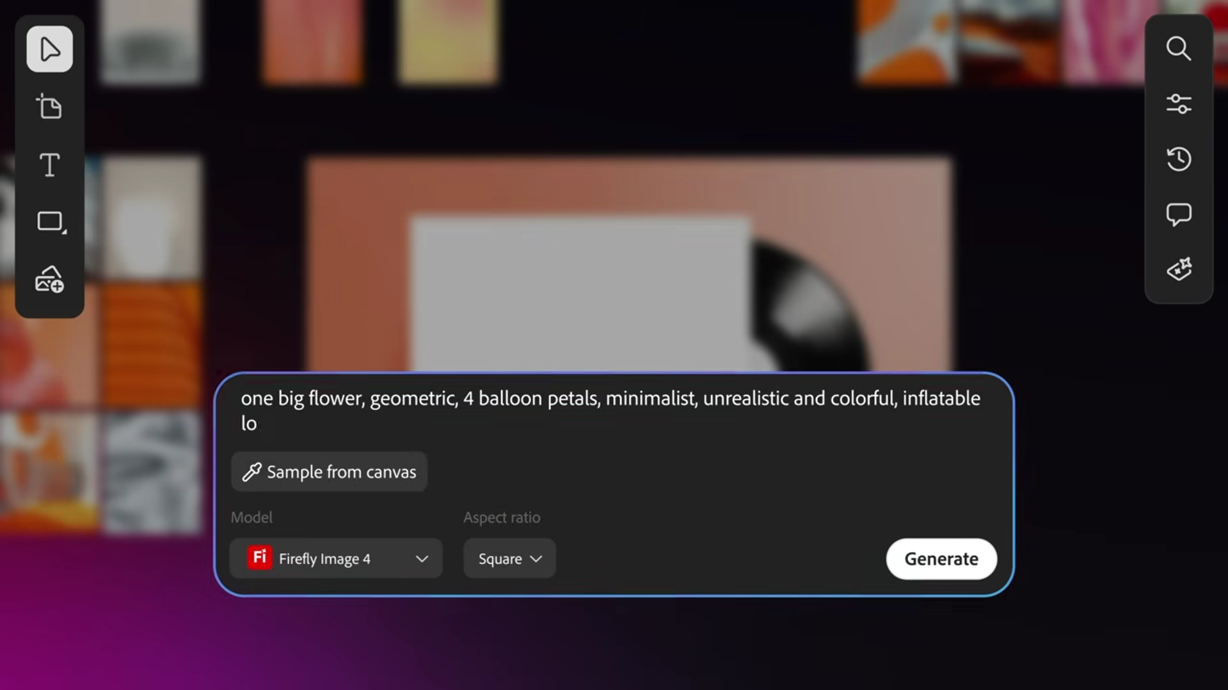Open the adjustments sliders panel
Viewport: 1228px width, 690px height.
[x=1178, y=104]
